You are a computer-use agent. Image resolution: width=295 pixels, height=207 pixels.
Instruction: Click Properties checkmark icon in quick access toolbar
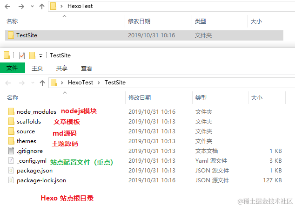(x=22, y=55)
